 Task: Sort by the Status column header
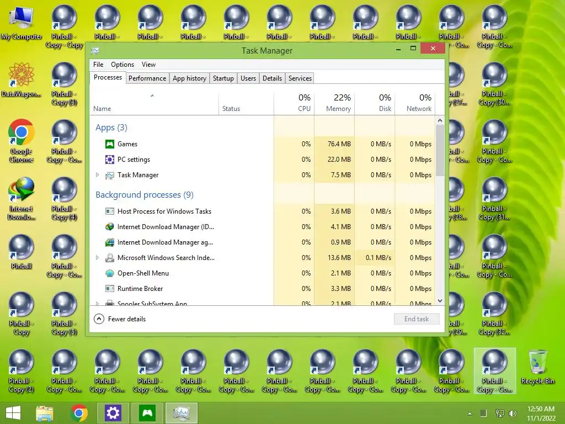(x=246, y=103)
